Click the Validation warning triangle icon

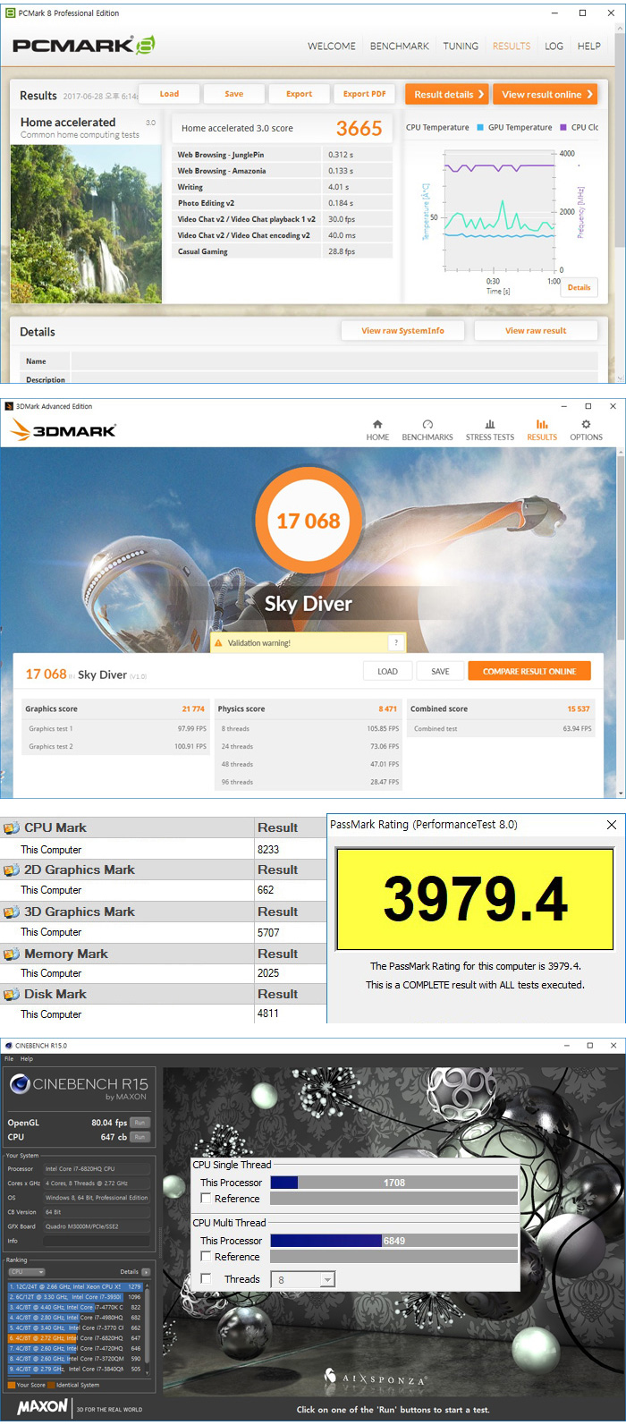[x=217, y=642]
